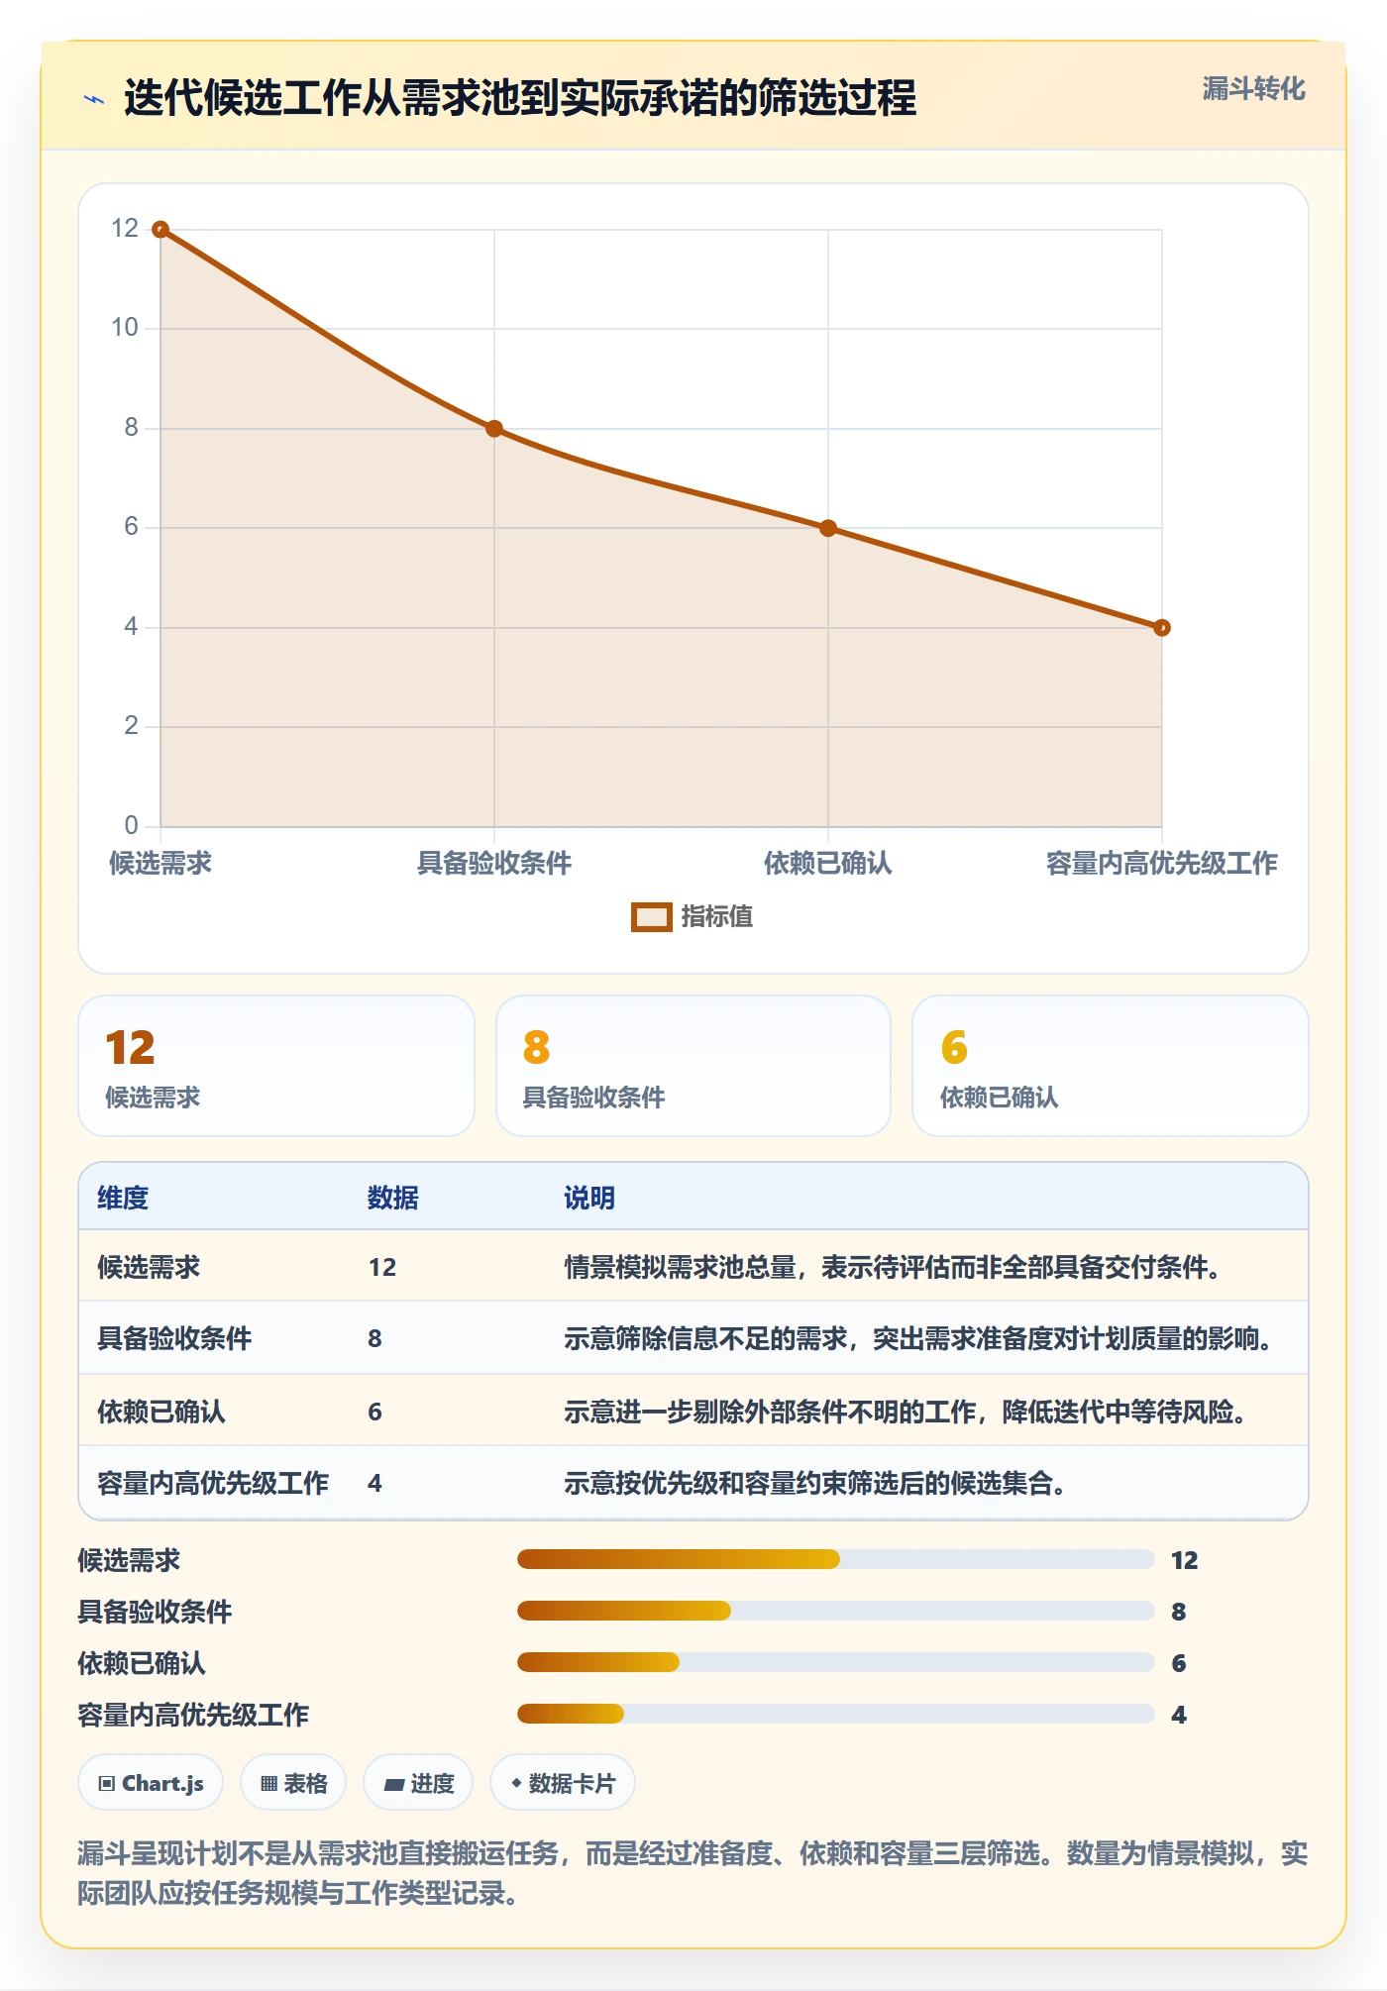Select the 漏斗转化 badge in the header
Viewport: 1387px width, 1991px height.
tap(1253, 89)
